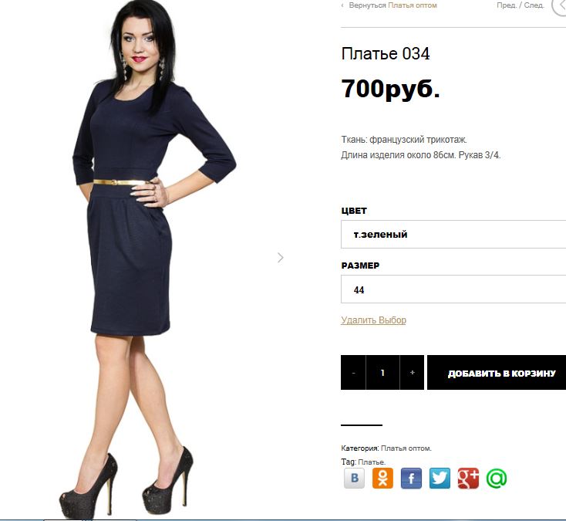Share on Facebook icon
Image resolution: width=566 pixels, height=521 pixels.
coord(411,478)
